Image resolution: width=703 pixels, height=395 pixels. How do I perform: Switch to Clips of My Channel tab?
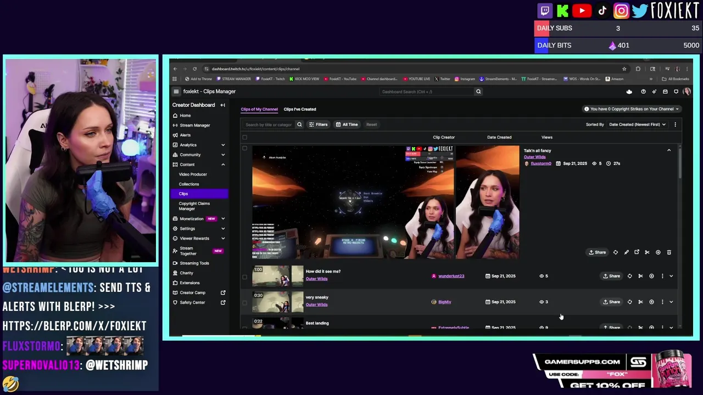click(259, 109)
